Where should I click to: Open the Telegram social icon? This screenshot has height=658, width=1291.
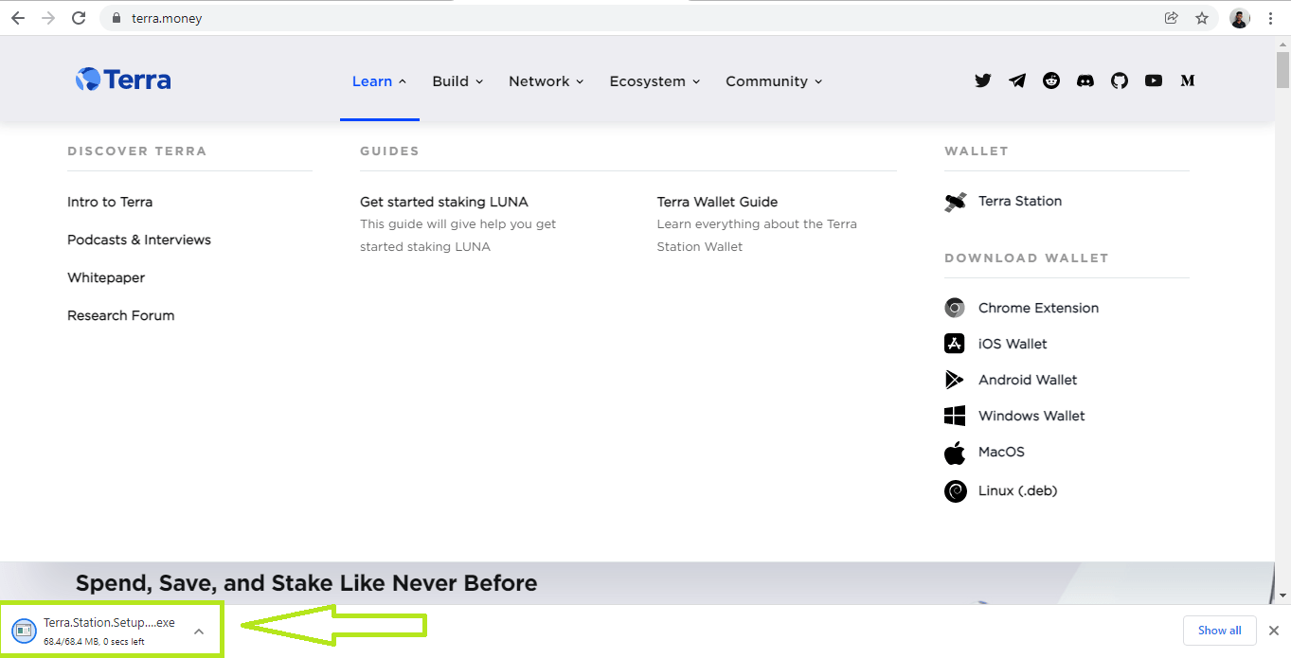tap(1016, 80)
